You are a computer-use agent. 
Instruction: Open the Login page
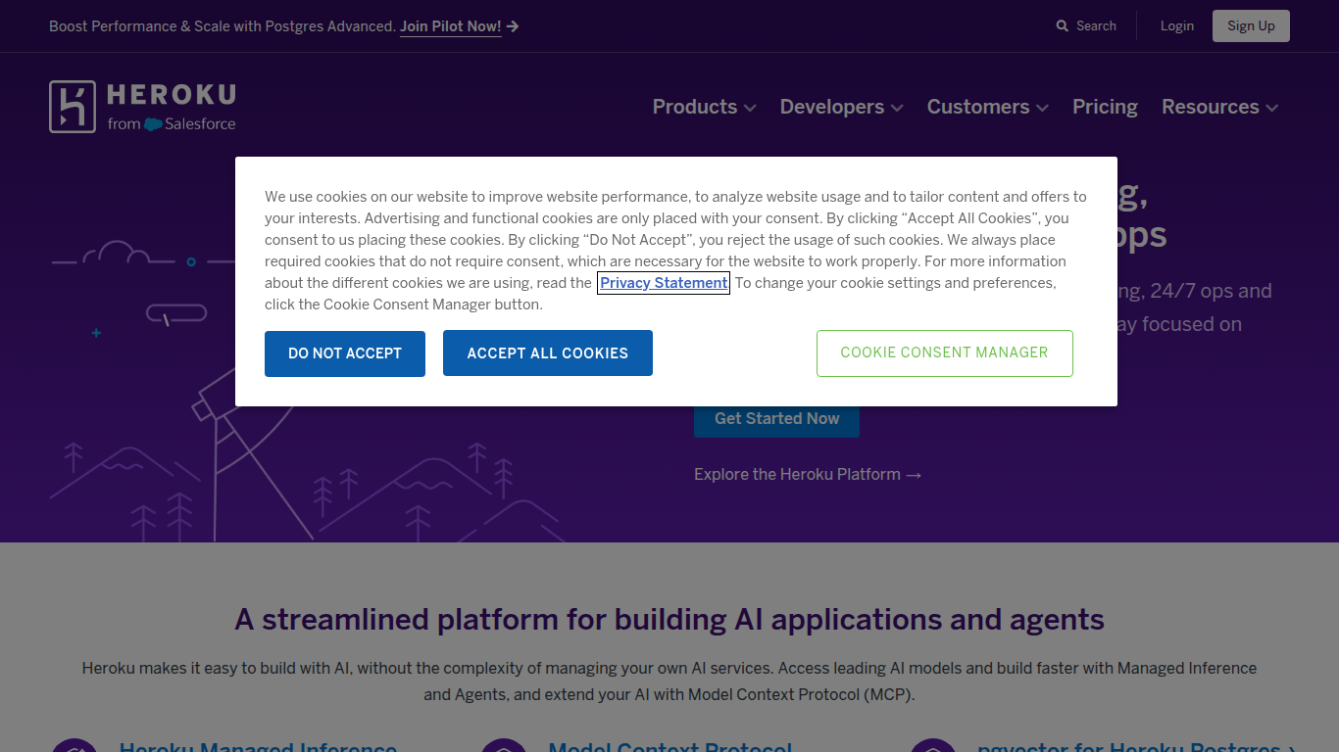(1176, 26)
